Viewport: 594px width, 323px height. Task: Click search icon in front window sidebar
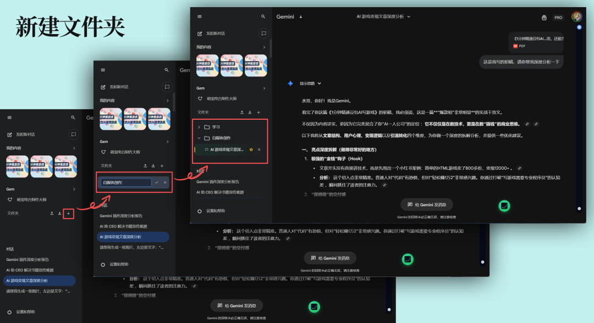click(x=263, y=16)
